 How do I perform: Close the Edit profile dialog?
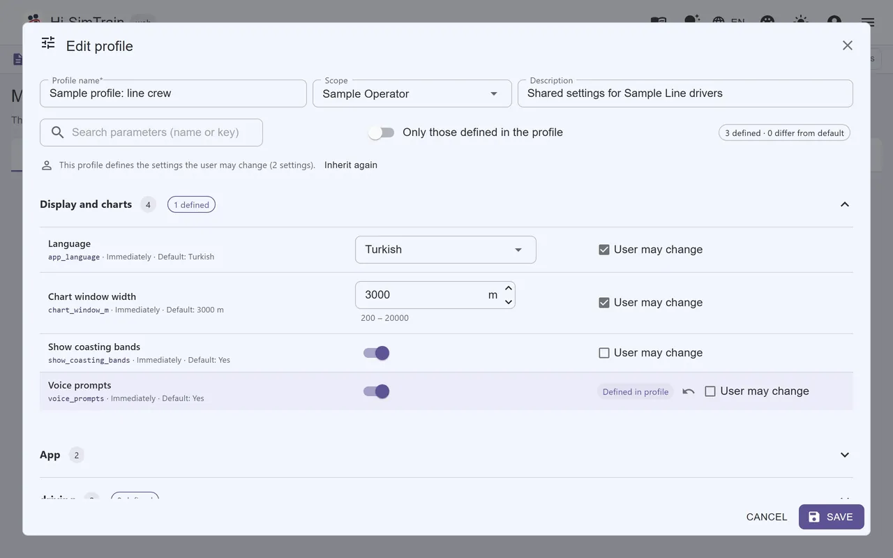(848, 45)
